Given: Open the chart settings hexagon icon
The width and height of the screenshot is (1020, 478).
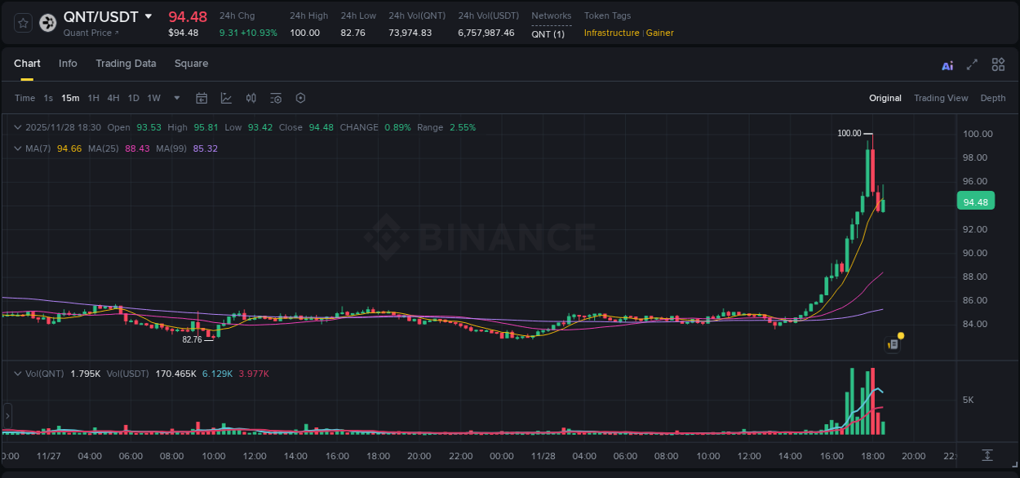Looking at the screenshot, I should 300,98.
